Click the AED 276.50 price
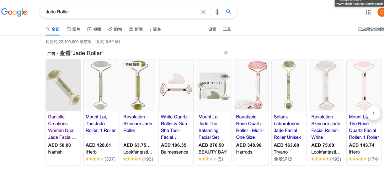384x172 pixels. point(211,145)
